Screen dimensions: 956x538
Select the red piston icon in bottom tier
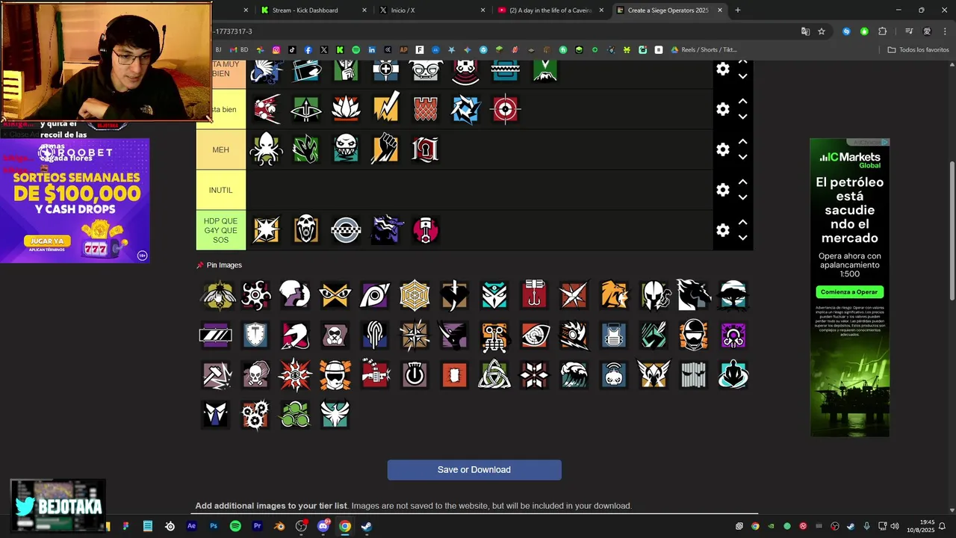(425, 230)
